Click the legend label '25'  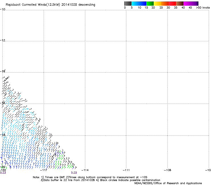pyautogui.click(x=161, y=8)
